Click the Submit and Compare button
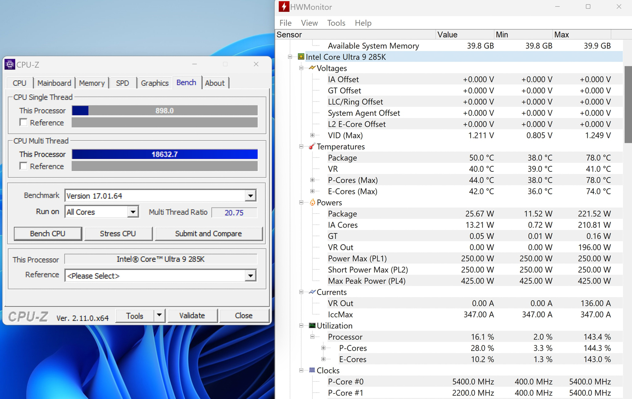 (x=209, y=234)
